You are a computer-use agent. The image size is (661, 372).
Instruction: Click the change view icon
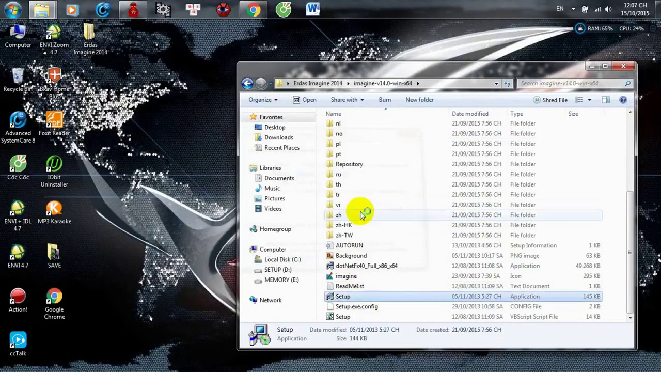tap(579, 100)
